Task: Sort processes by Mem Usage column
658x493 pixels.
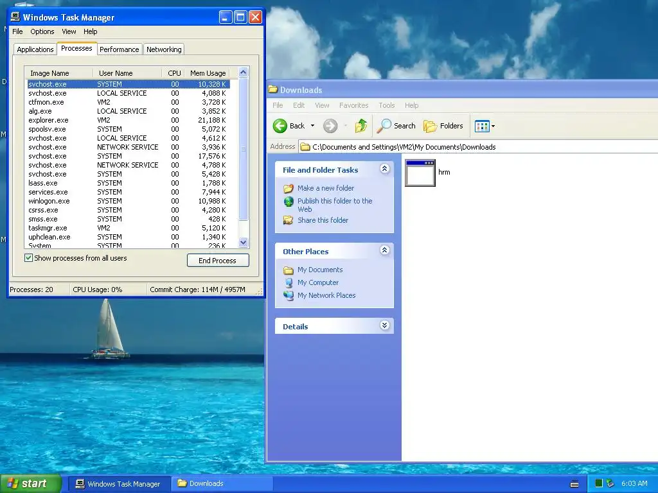Action: pos(208,73)
